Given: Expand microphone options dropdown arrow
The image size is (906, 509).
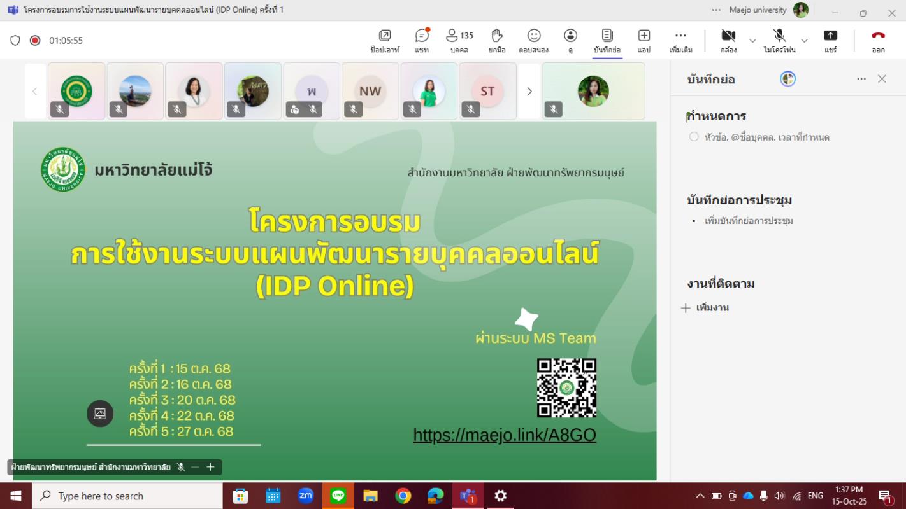Looking at the screenshot, I should point(804,41).
